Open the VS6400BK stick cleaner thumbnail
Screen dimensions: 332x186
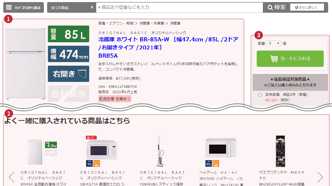[161, 151]
